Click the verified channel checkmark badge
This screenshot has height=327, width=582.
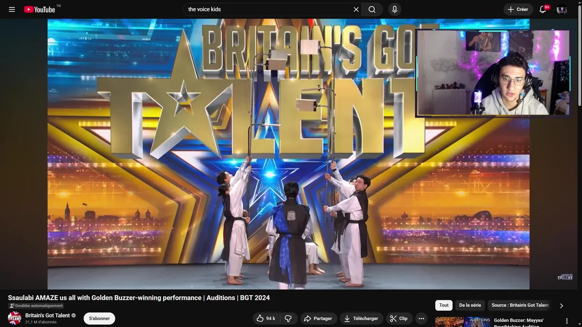point(74,315)
